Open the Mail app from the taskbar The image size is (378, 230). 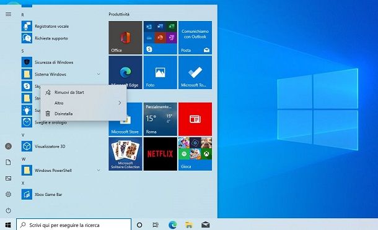[x=205, y=225]
